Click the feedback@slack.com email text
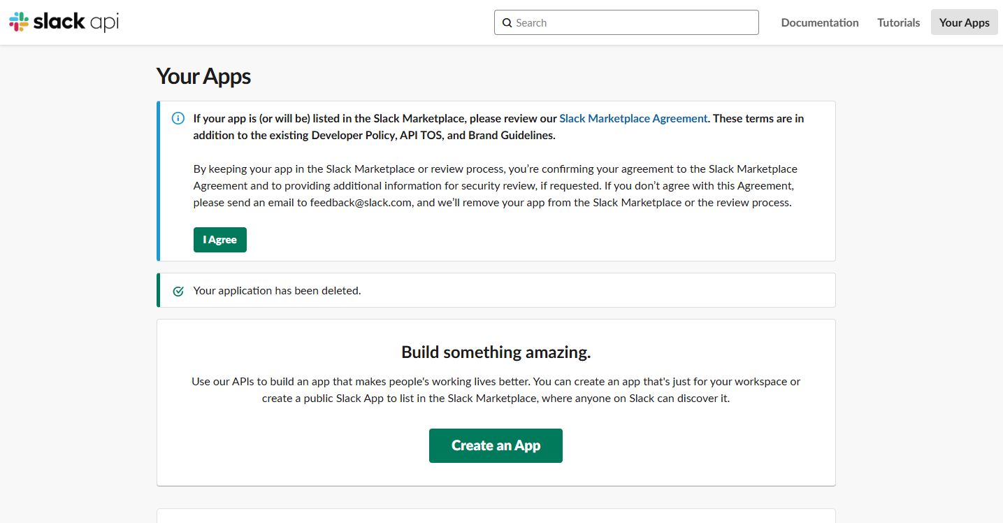 362,203
